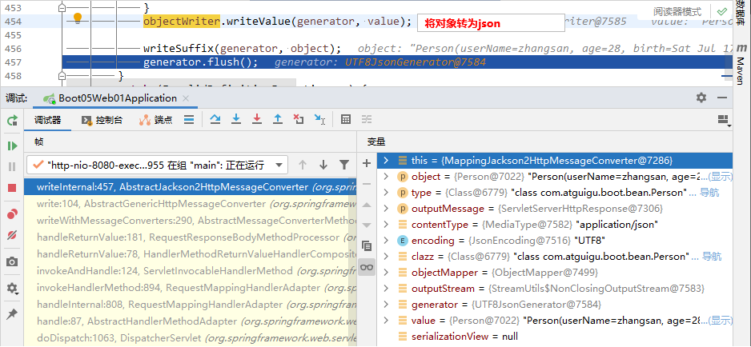
Task: Click the 阅读器模式 button
Action: tap(677, 11)
